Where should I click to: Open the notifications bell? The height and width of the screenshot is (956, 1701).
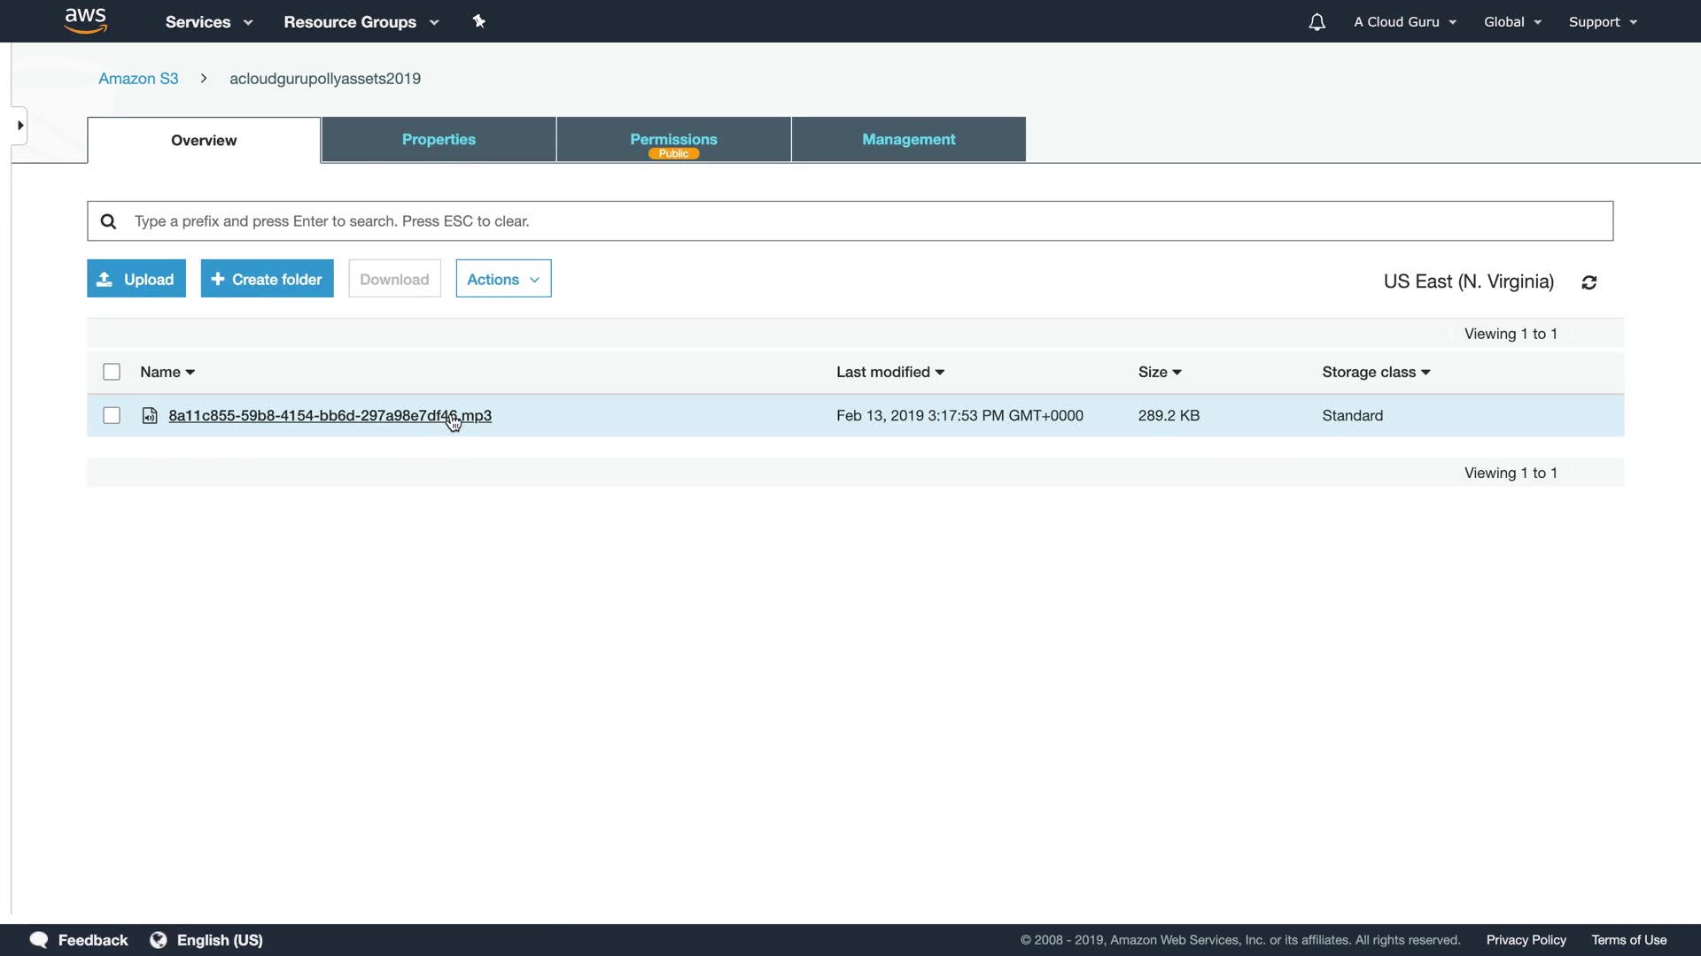pos(1317,22)
